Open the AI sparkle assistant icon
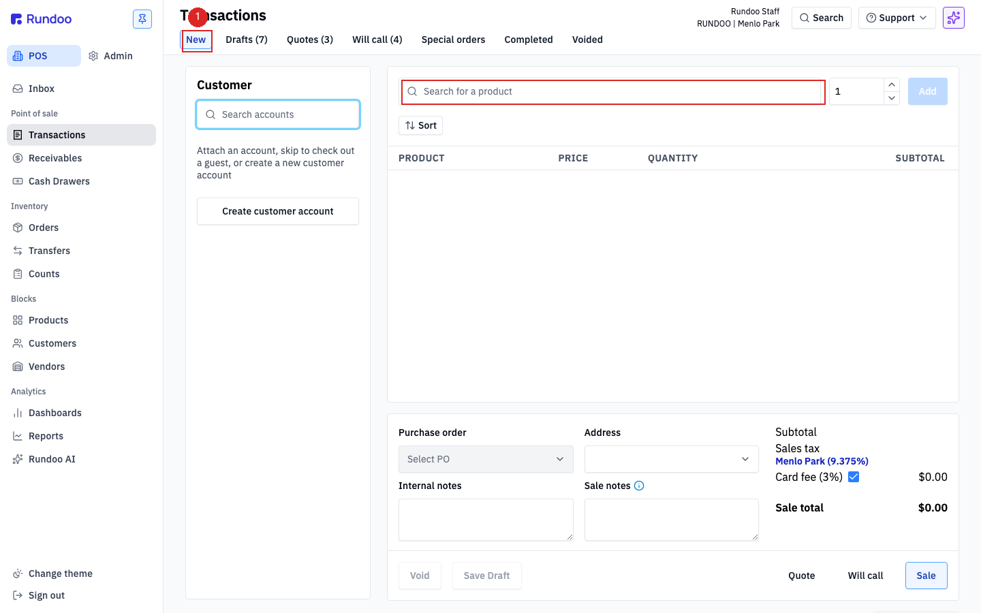Image resolution: width=981 pixels, height=613 pixels. [x=954, y=18]
